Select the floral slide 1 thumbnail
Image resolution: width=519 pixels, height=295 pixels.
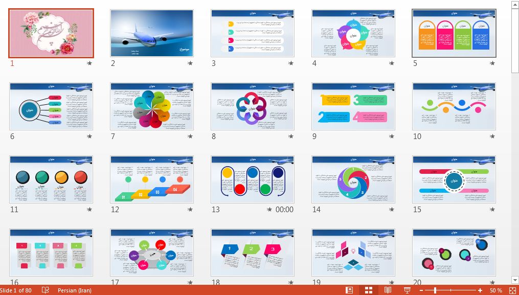click(51, 33)
